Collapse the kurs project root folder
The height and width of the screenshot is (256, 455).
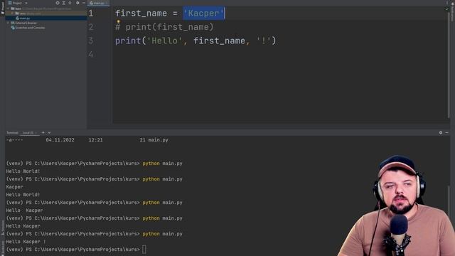pos(9,9)
